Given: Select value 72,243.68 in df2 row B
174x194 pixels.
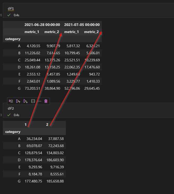Looking at the screenshot, I should (56, 146).
